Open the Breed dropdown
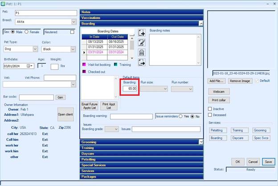This screenshot has width=278, height=186. point(73,21)
